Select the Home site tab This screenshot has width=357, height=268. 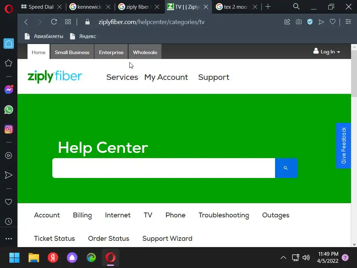[38, 52]
